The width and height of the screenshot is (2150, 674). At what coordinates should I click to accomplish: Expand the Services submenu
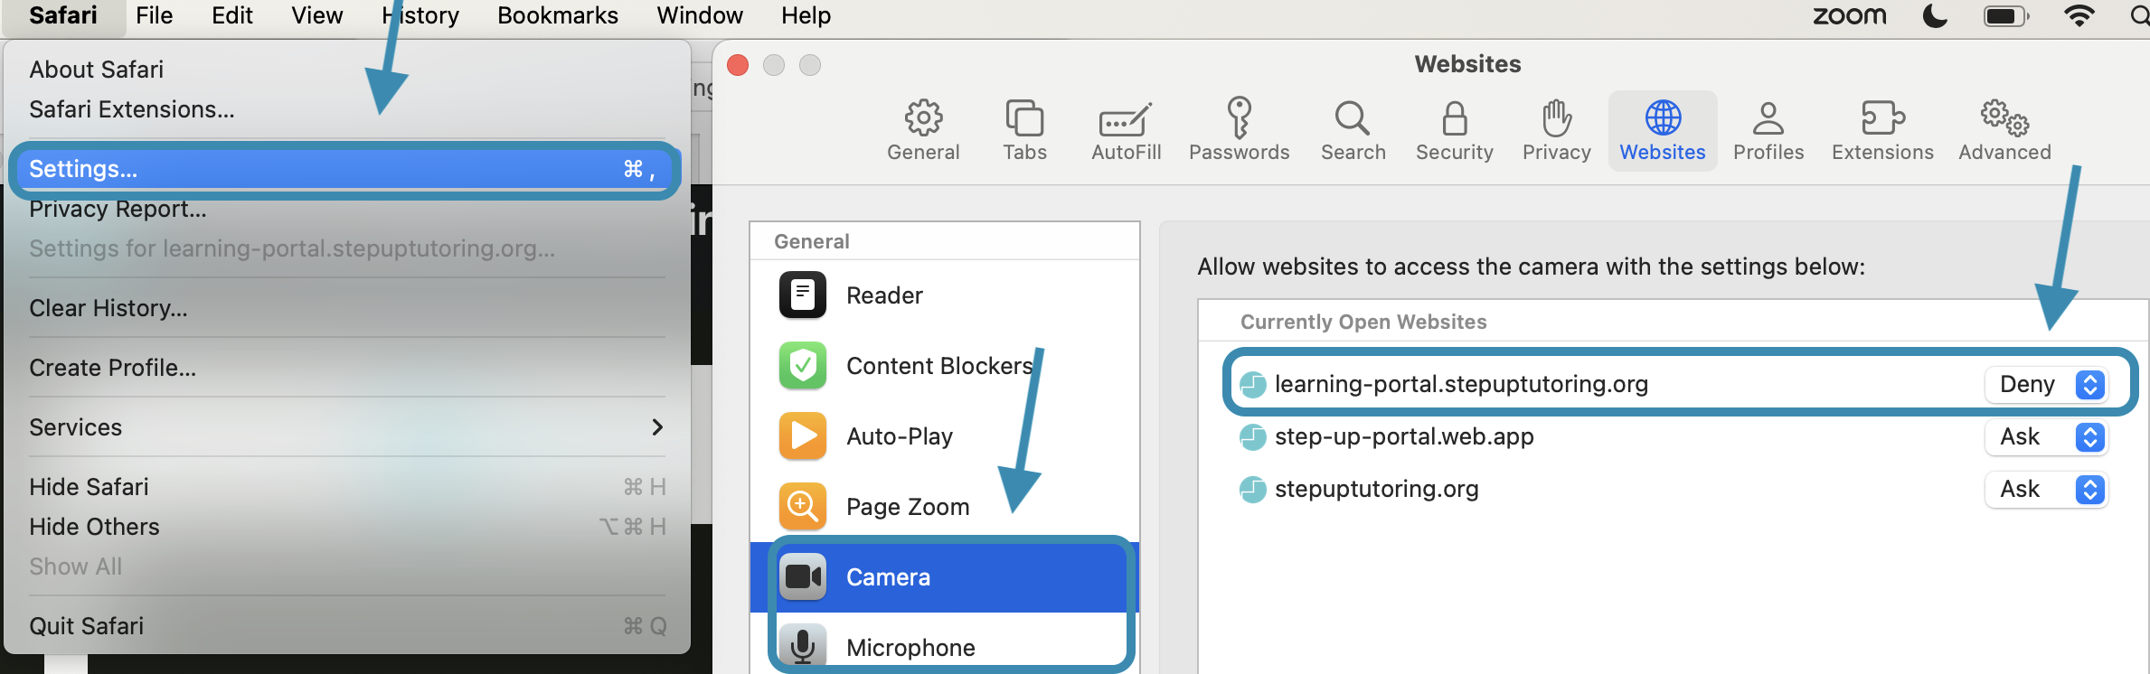coord(347,427)
